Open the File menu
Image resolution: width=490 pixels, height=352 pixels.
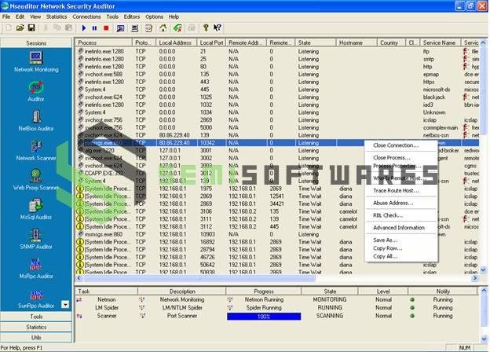pos(6,16)
